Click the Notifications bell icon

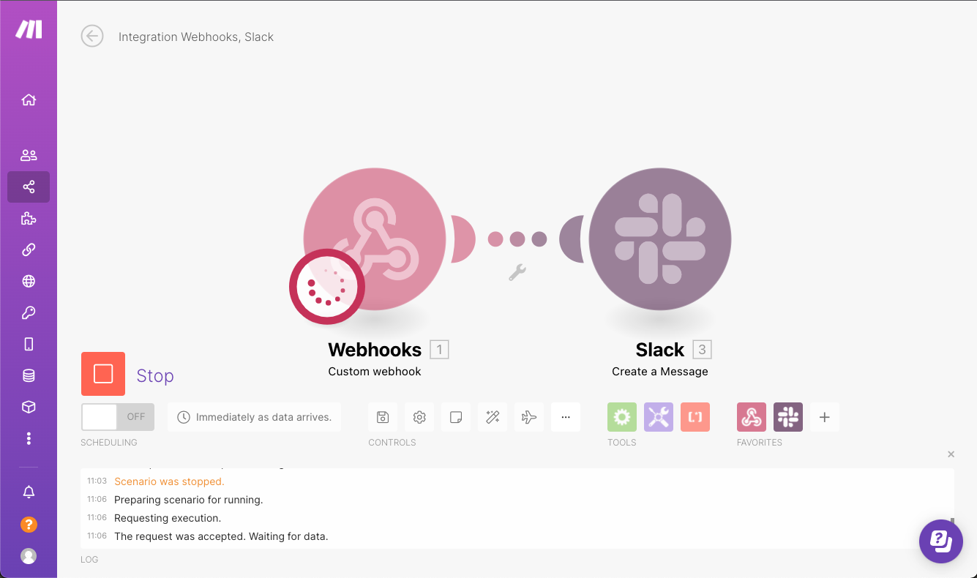coord(29,492)
